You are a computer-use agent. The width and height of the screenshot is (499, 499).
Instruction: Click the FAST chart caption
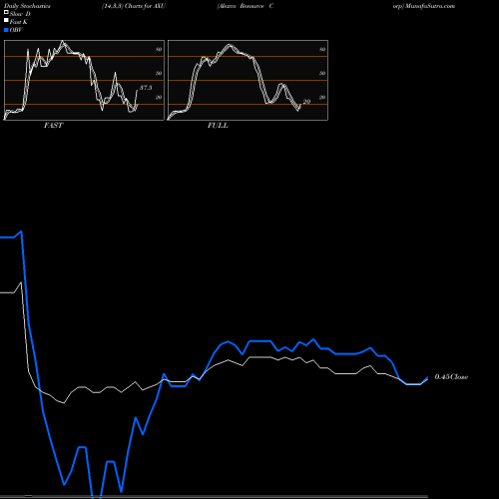click(53, 125)
